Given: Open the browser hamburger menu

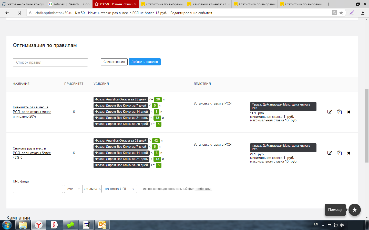Looking at the screenshot, I should tap(345, 4).
